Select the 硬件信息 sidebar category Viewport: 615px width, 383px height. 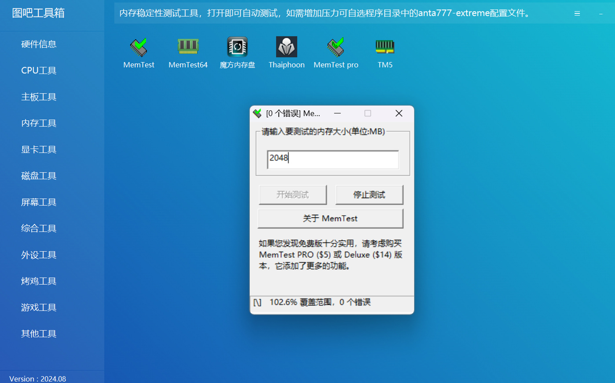[x=39, y=44]
